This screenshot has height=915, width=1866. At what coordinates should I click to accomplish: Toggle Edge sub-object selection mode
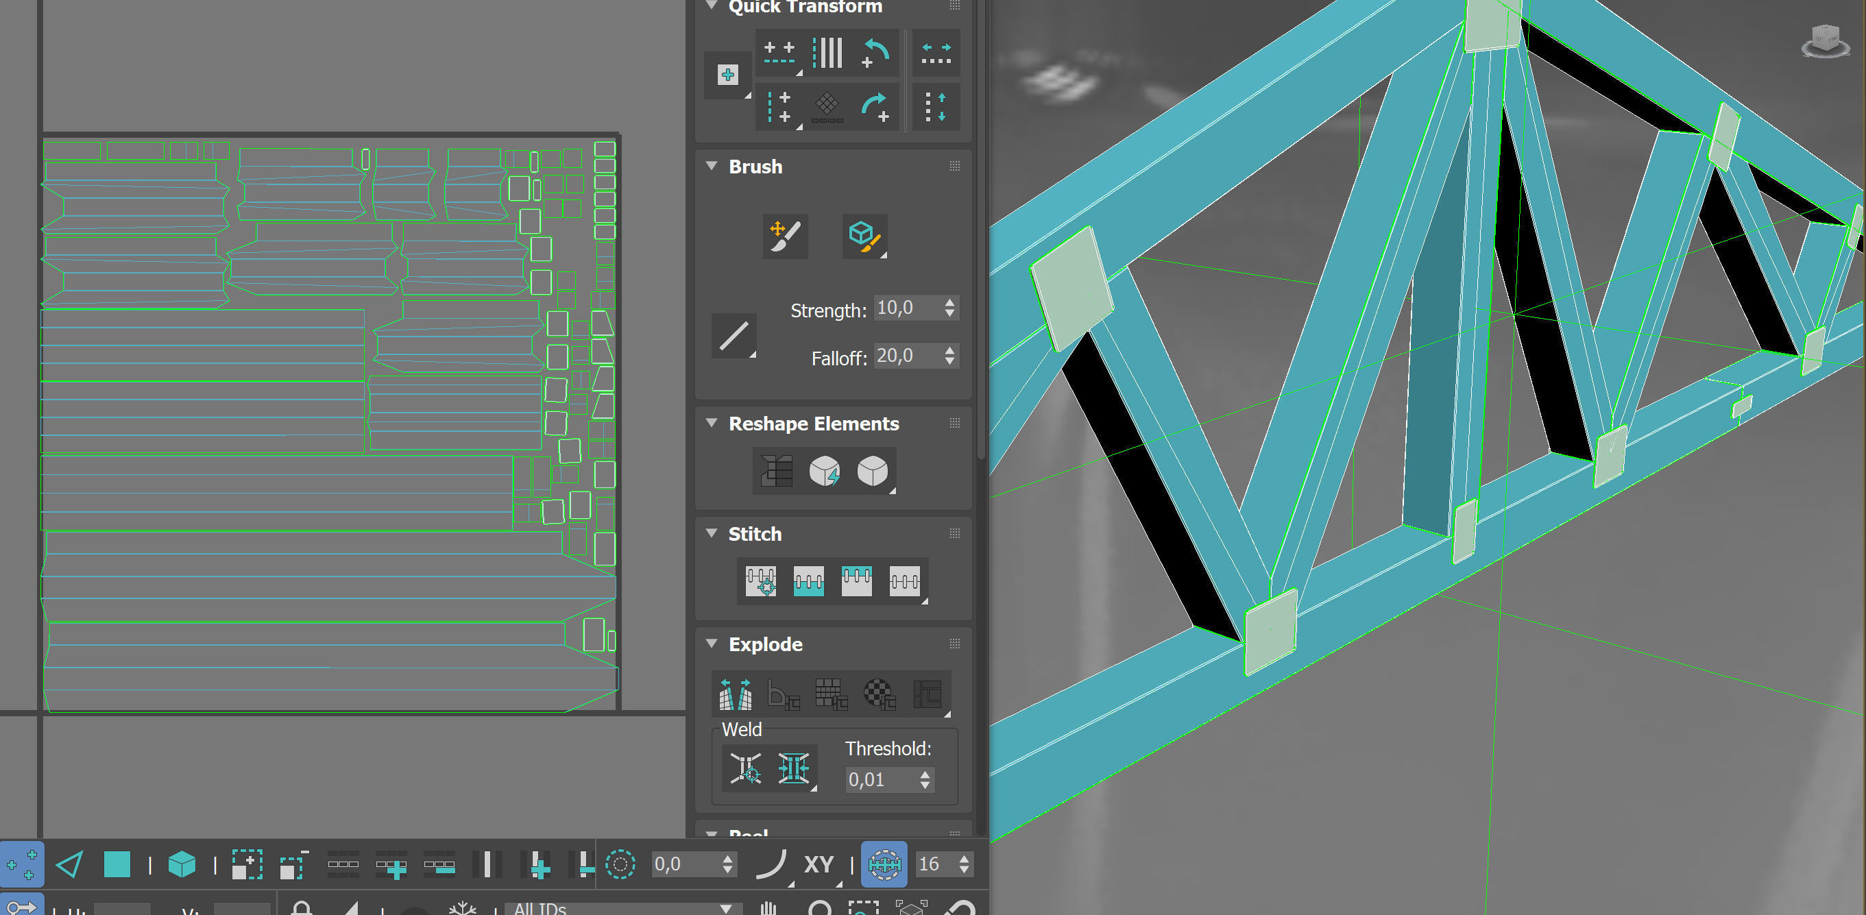69,864
